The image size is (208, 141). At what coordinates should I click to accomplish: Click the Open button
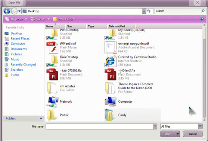point(168,134)
